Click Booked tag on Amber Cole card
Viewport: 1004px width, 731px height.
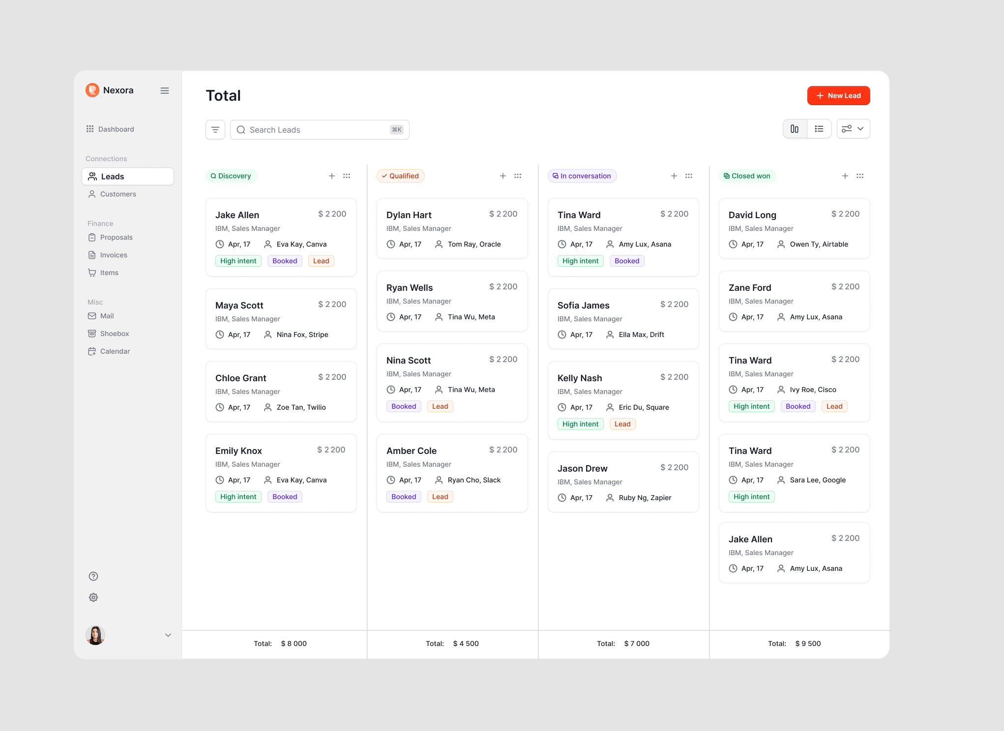pos(404,497)
